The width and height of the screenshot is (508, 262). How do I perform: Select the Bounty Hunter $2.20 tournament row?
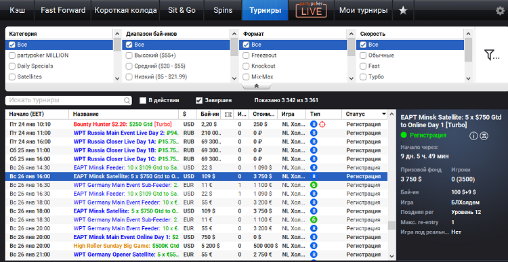pyautogui.click(x=196, y=124)
